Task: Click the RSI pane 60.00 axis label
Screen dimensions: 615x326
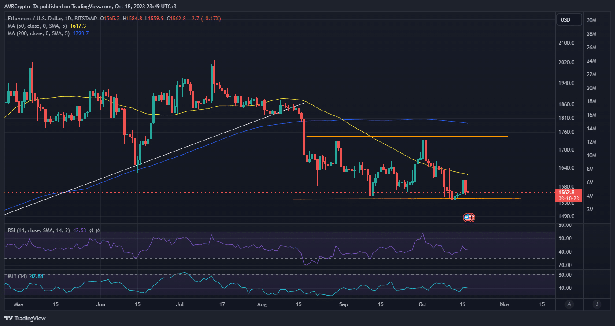Action: (x=564, y=238)
